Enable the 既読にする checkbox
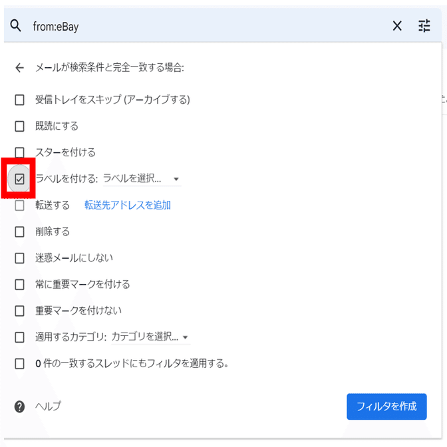The height and width of the screenshot is (447, 447). click(x=19, y=126)
